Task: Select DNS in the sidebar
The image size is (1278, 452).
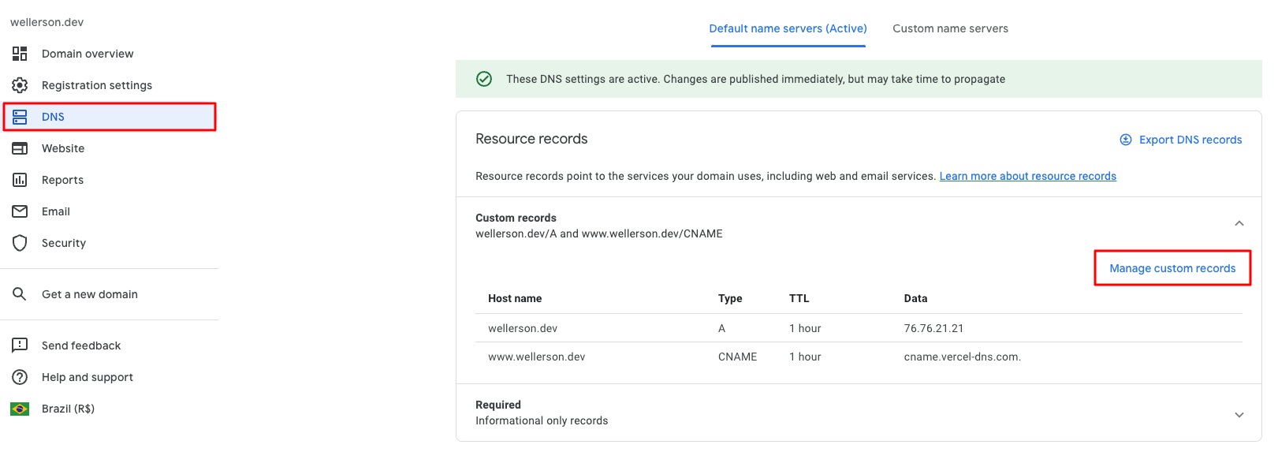Action: pos(110,117)
